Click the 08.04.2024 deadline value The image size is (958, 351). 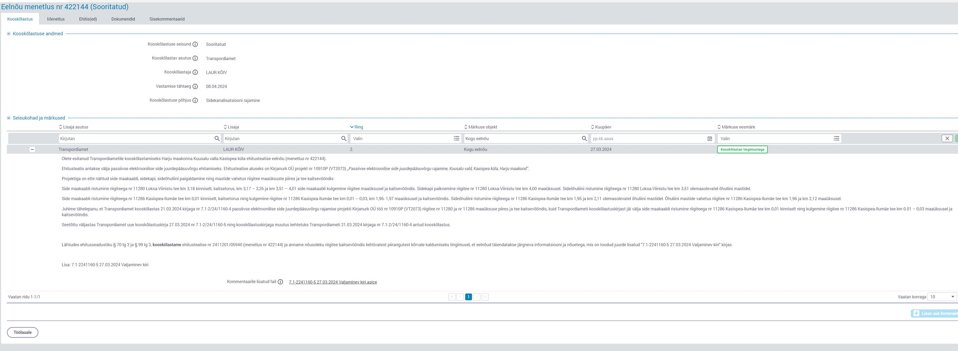click(x=216, y=86)
